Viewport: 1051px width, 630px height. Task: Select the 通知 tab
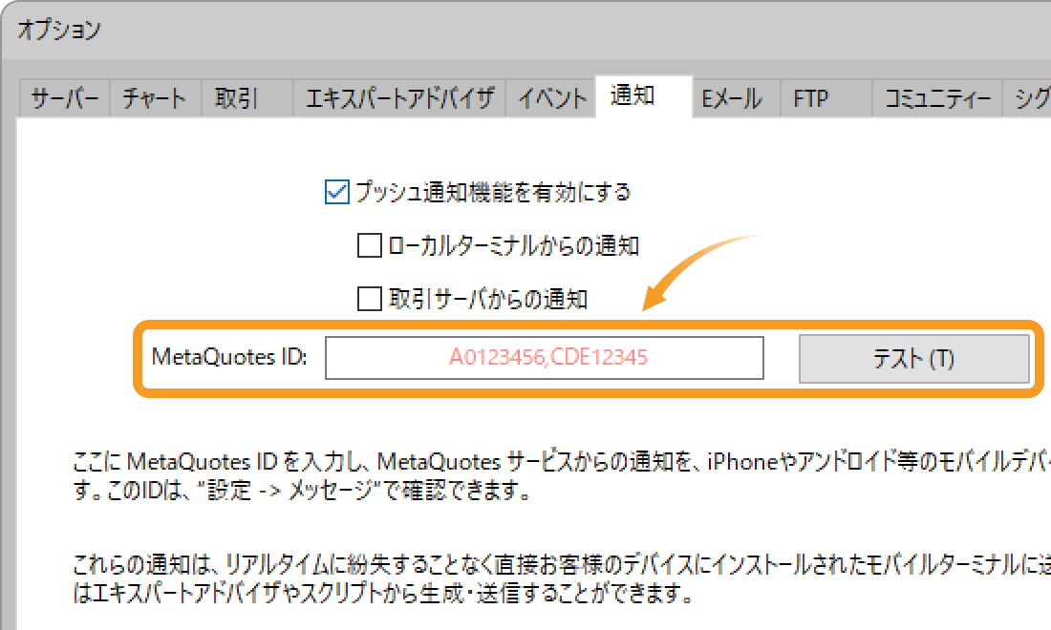[643, 95]
